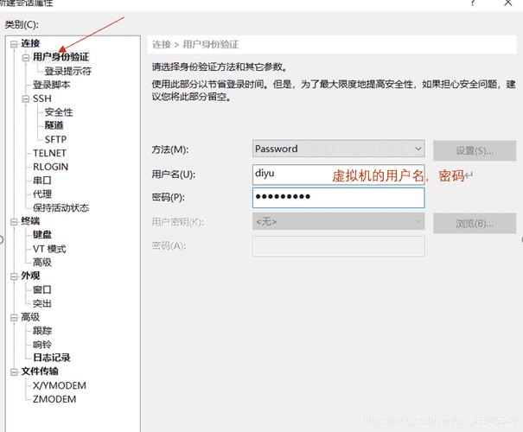
Task: Focus the 密码(P) password field
Action: point(338,198)
